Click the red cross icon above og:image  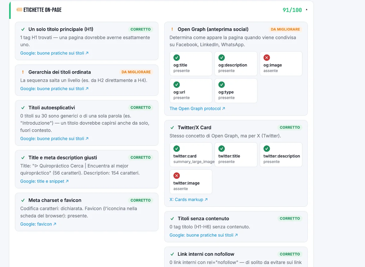click(267, 57)
